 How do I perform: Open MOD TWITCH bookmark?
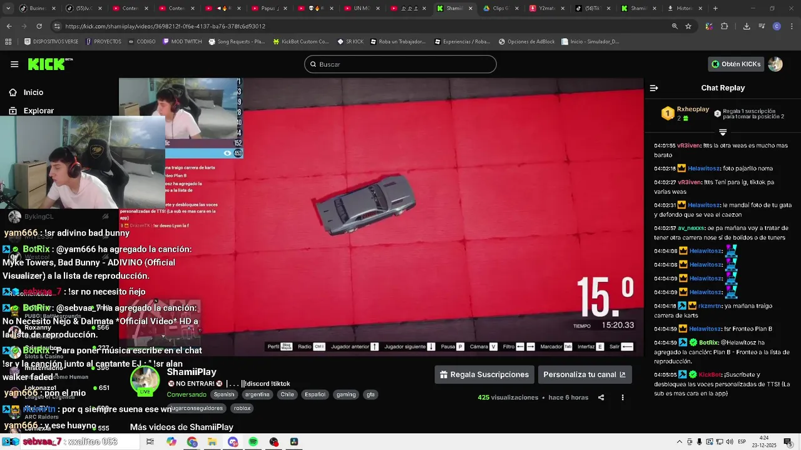click(182, 42)
